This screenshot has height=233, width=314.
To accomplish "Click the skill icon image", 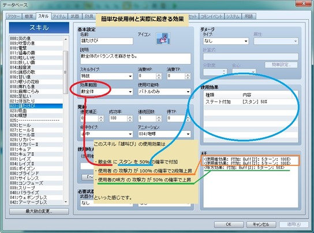I will 163,39.
